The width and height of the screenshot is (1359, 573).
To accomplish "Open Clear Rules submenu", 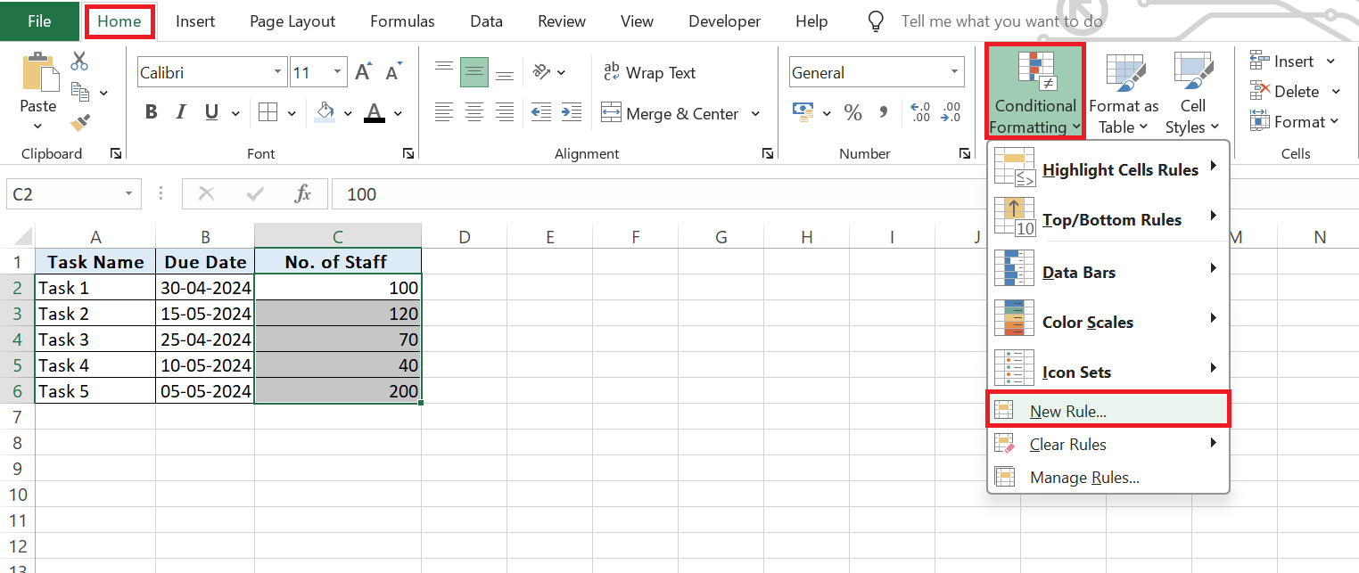I will click(1108, 444).
